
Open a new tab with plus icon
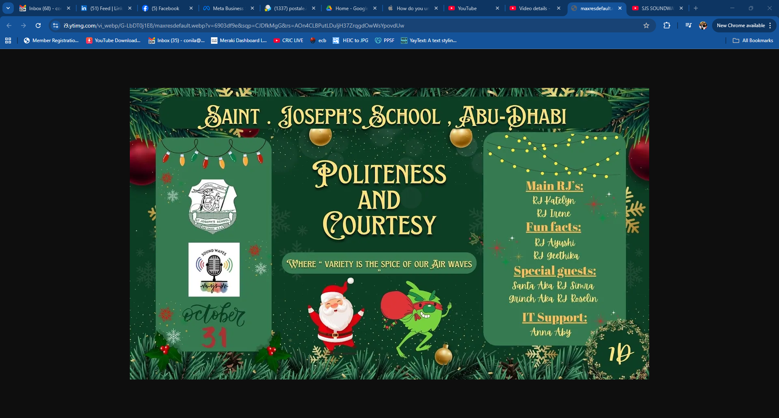(x=696, y=8)
